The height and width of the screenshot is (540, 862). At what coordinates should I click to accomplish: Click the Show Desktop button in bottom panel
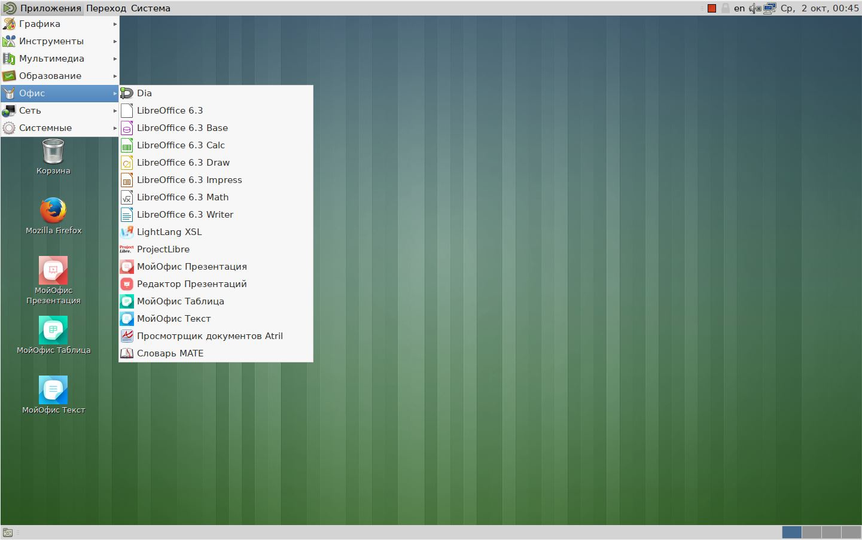pyautogui.click(x=8, y=533)
